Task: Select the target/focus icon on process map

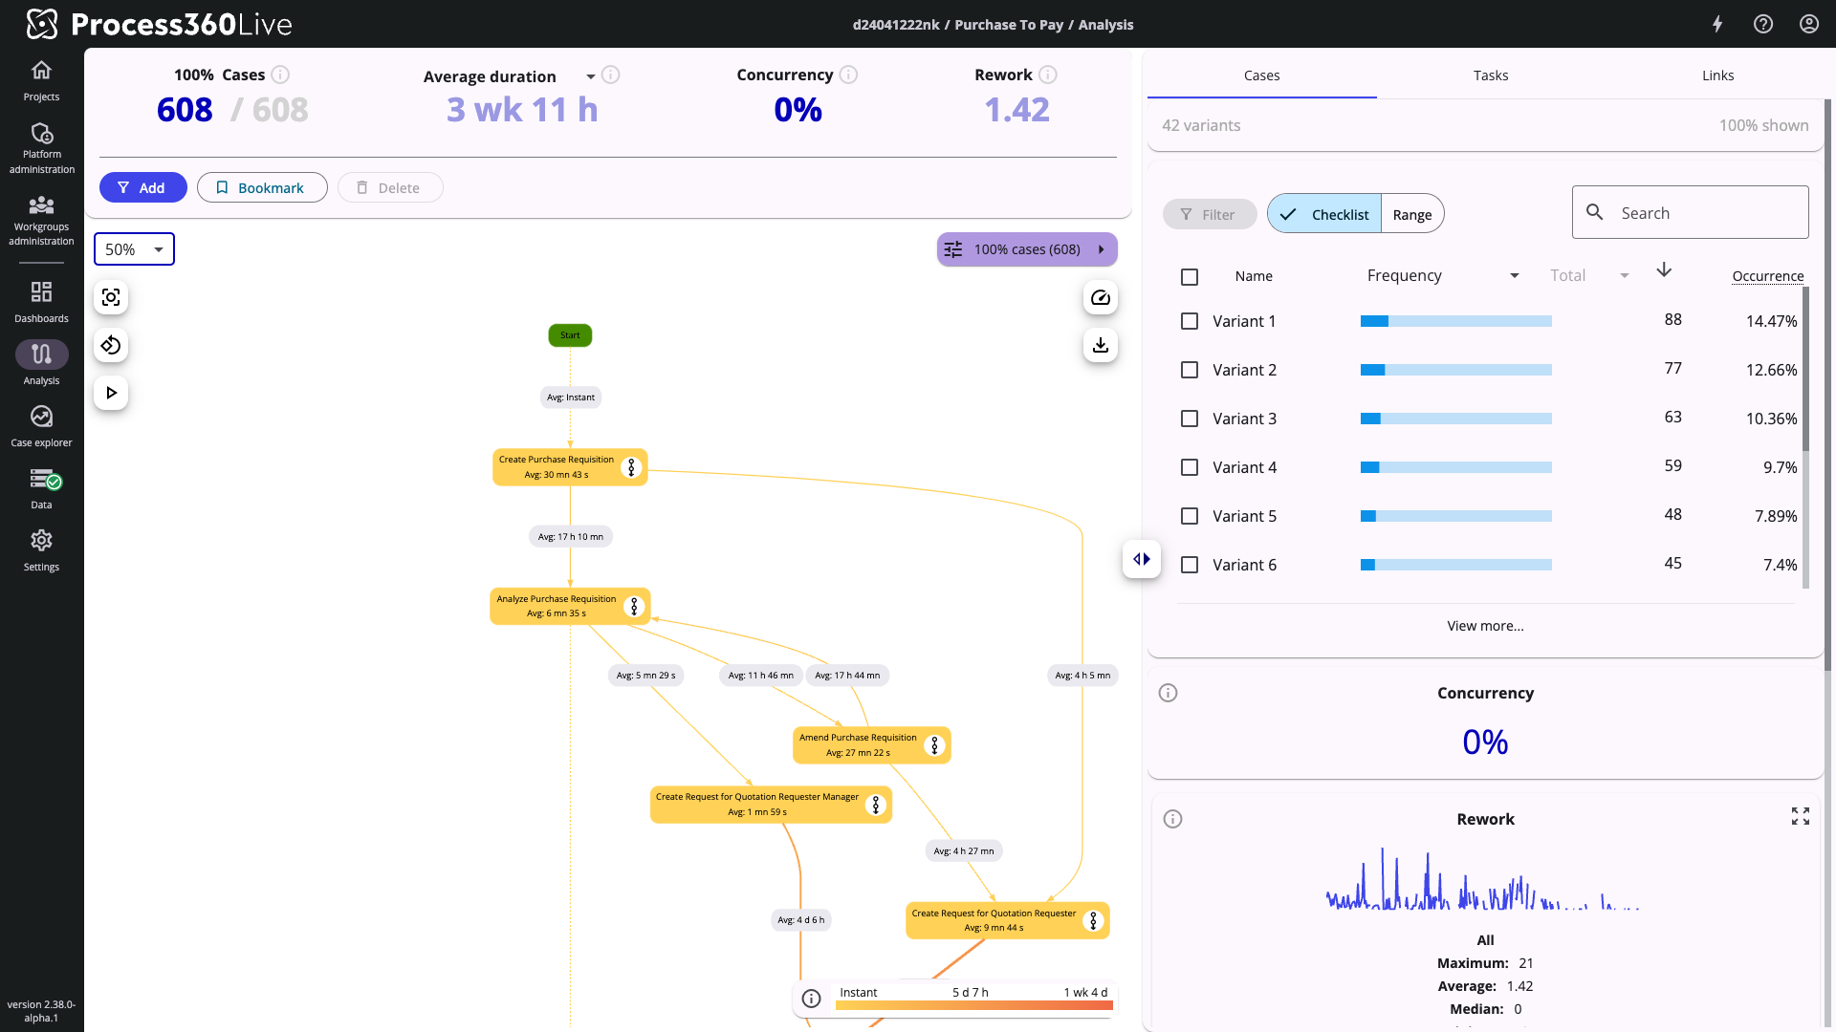Action: (x=112, y=297)
